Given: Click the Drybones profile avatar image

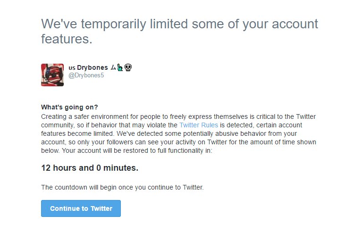Looking at the screenshot, I should pyautogui.click(x=52, y=75).
